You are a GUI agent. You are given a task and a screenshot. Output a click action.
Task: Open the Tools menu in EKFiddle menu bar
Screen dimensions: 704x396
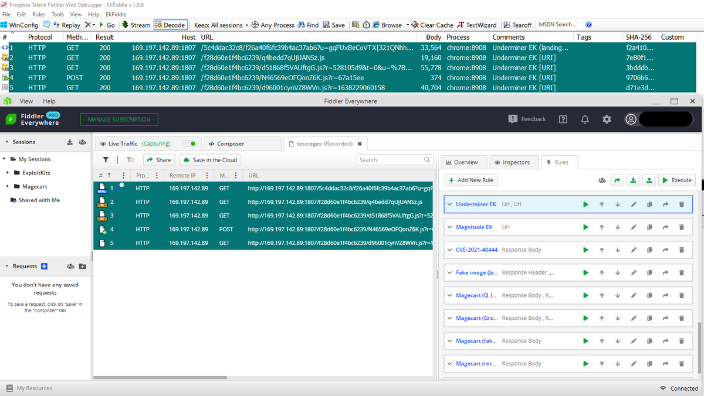(57, 14)
